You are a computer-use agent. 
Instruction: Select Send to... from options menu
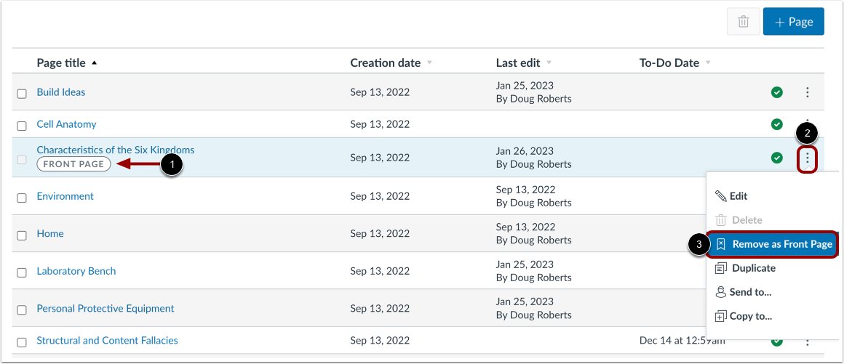coord(752,292)
